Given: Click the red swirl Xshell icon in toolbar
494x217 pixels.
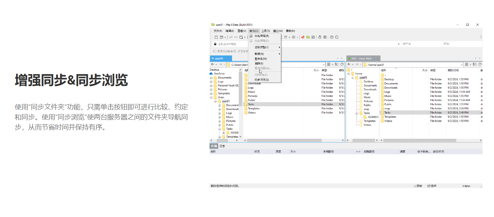Looking at the screenshot, I should [303, 37].
